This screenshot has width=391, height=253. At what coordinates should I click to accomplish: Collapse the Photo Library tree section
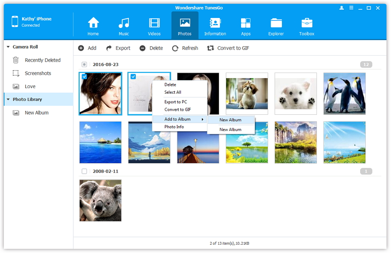pos(8,100)
